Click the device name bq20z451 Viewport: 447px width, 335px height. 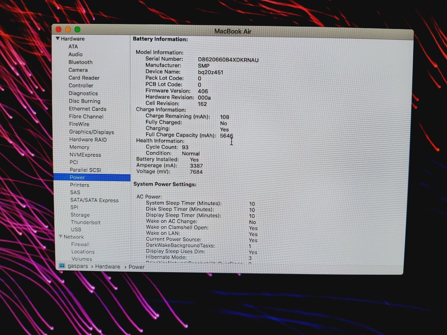coord(210,72)
